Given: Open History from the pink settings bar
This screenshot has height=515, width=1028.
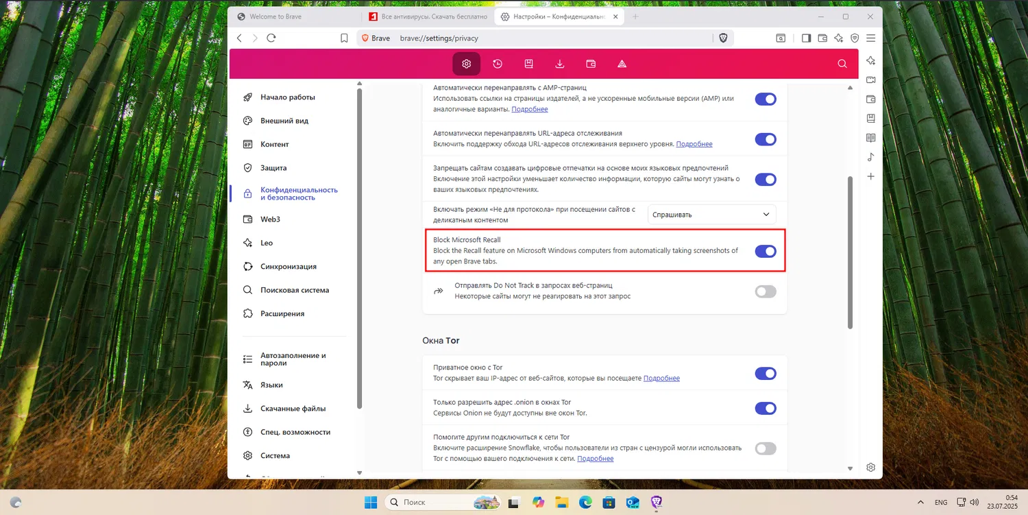Looking at the screenshot, I should [498, 64].
